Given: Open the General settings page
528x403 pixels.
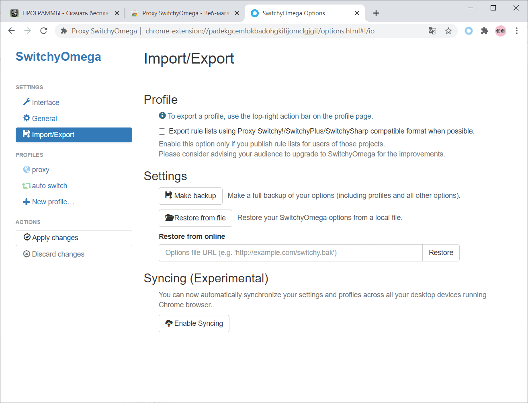Looking at the screenshot, I should coord(44,119).
